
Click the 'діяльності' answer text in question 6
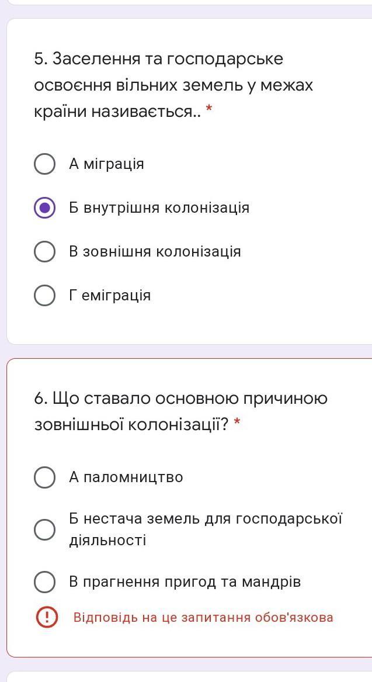[x=107, y=541]
